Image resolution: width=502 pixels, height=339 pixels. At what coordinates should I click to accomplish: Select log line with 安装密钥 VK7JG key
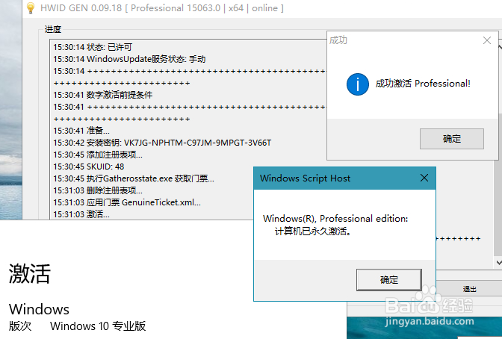tap(162, 143)
